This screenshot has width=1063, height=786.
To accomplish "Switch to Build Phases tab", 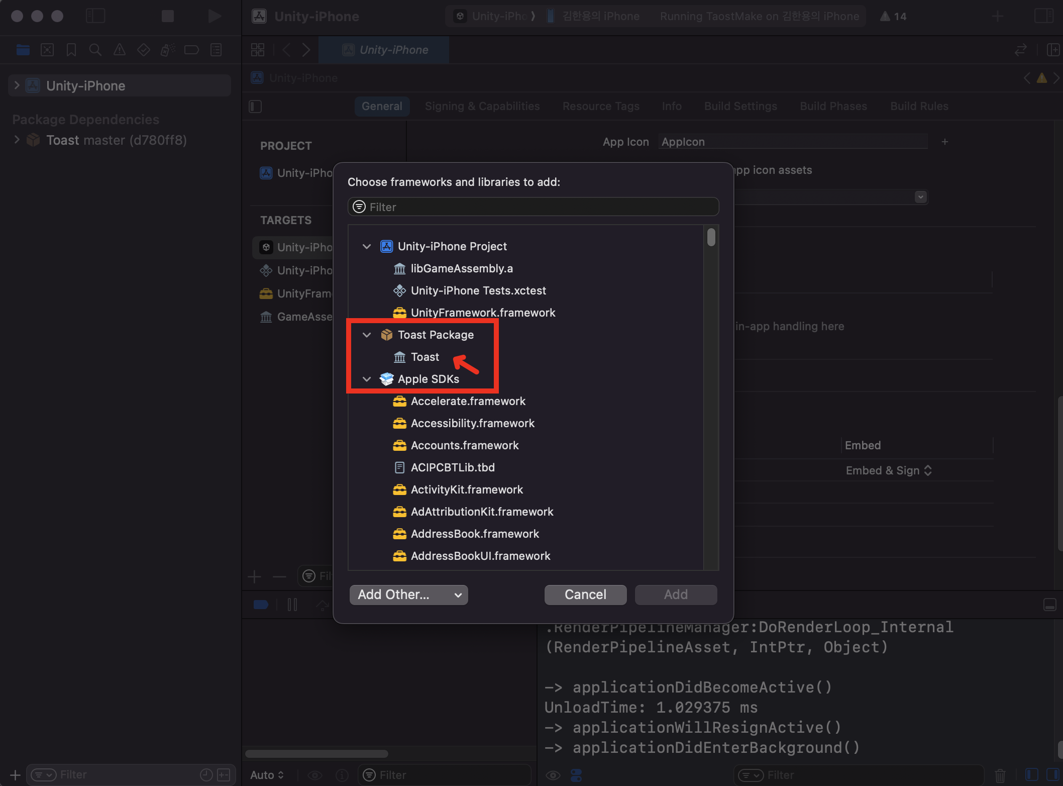I will point(833,106).
